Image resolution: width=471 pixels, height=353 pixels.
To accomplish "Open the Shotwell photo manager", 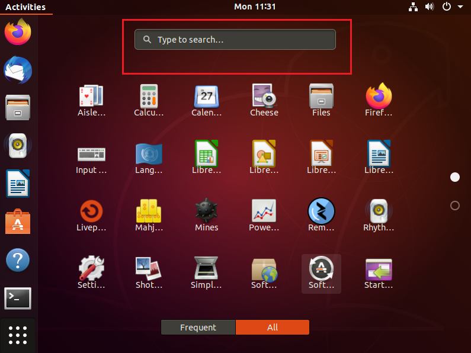I will click(149, 272).
